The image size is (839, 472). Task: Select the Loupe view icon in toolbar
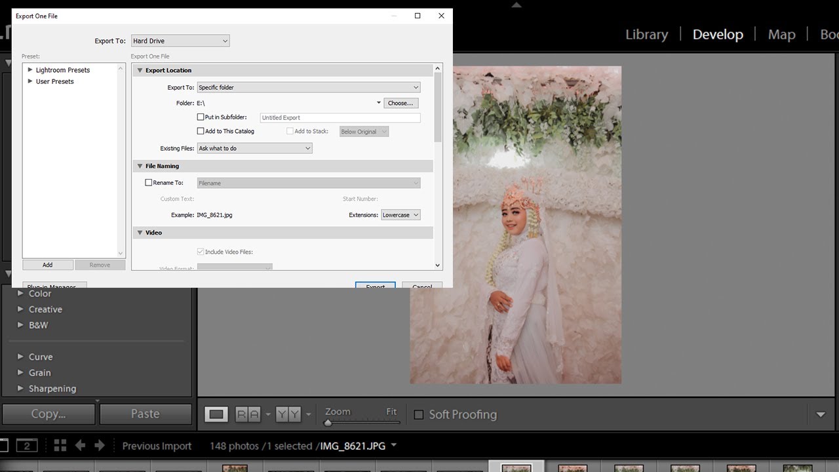pyautogui.click(x=216, y=414)
